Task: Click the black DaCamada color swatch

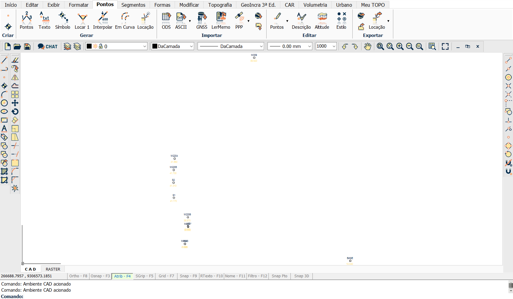Action: pyautogui.click(x=155, y=46)
